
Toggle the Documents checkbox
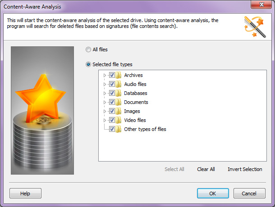coord(112,102)
